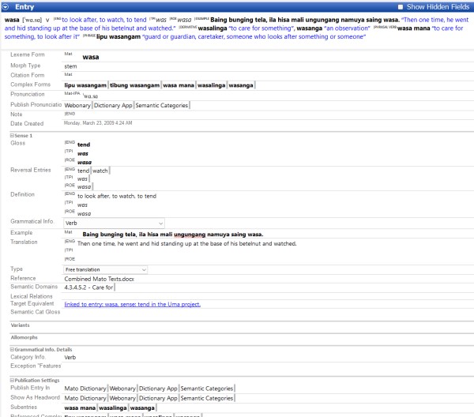474x417 pixels.
Task: Select complex form tibung wasangam
Action: (x=134, y=85)
